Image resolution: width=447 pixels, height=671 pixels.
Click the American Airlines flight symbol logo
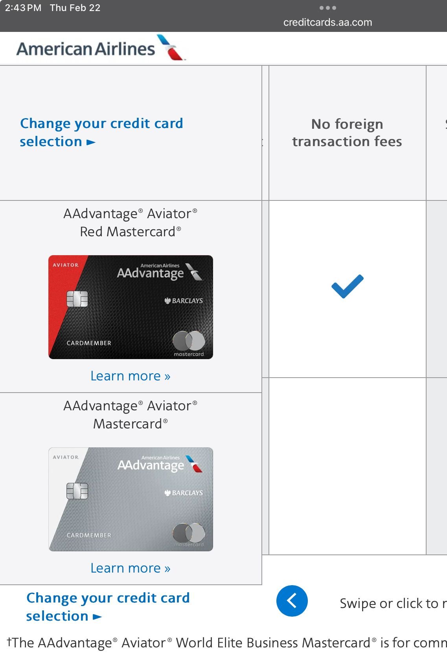(171, 48)
